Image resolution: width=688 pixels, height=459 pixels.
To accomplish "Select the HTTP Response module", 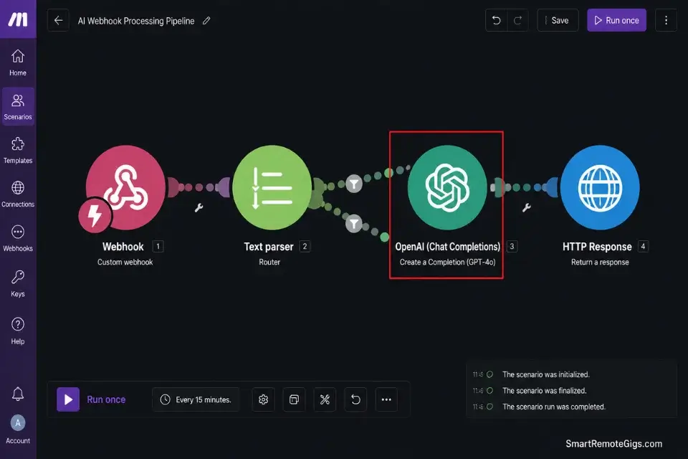I will point(600,188).
